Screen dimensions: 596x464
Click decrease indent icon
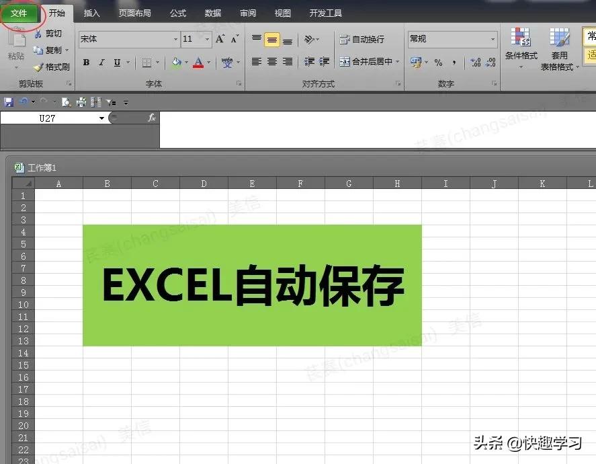point(309,62)
